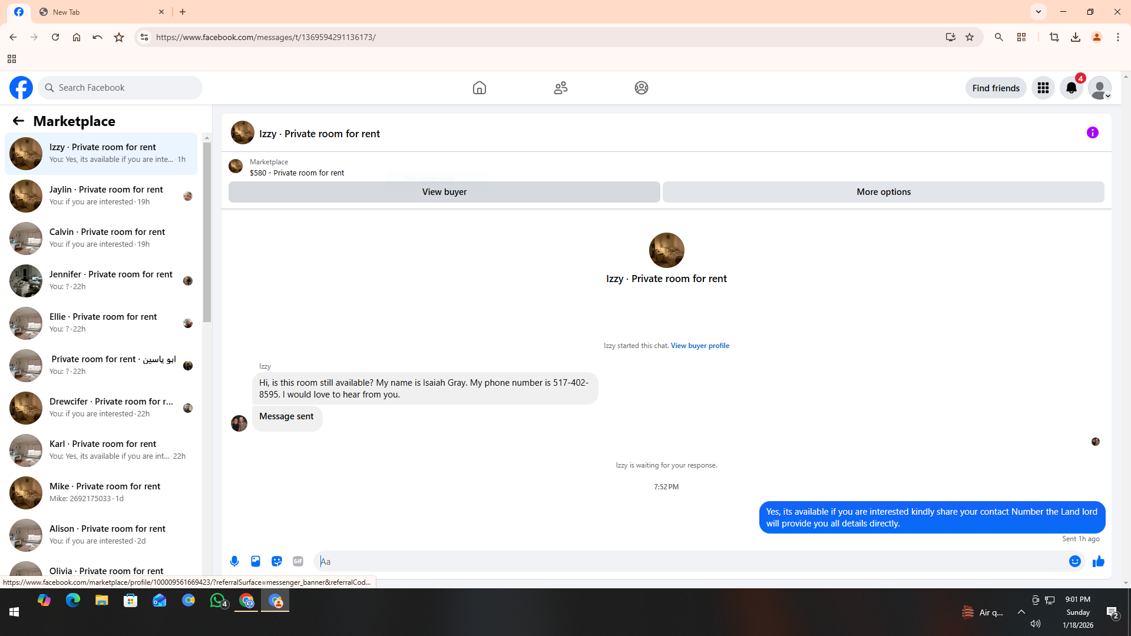Open the emoji picker in message box
This screenshot has height=636, width=1131.
[x=1074, y=561]
